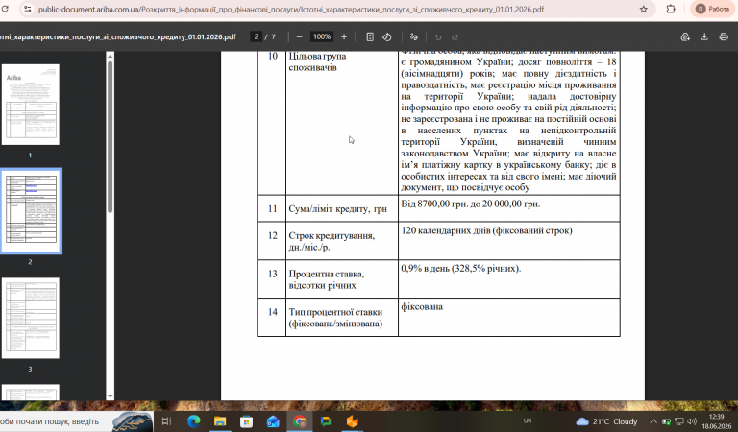Open Task View from the taskbar
The height and width of the screenshot is (432, 738).
pyautogui.click(x=166, y=421)
